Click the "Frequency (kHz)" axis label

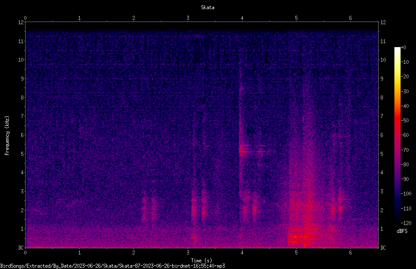7,135
